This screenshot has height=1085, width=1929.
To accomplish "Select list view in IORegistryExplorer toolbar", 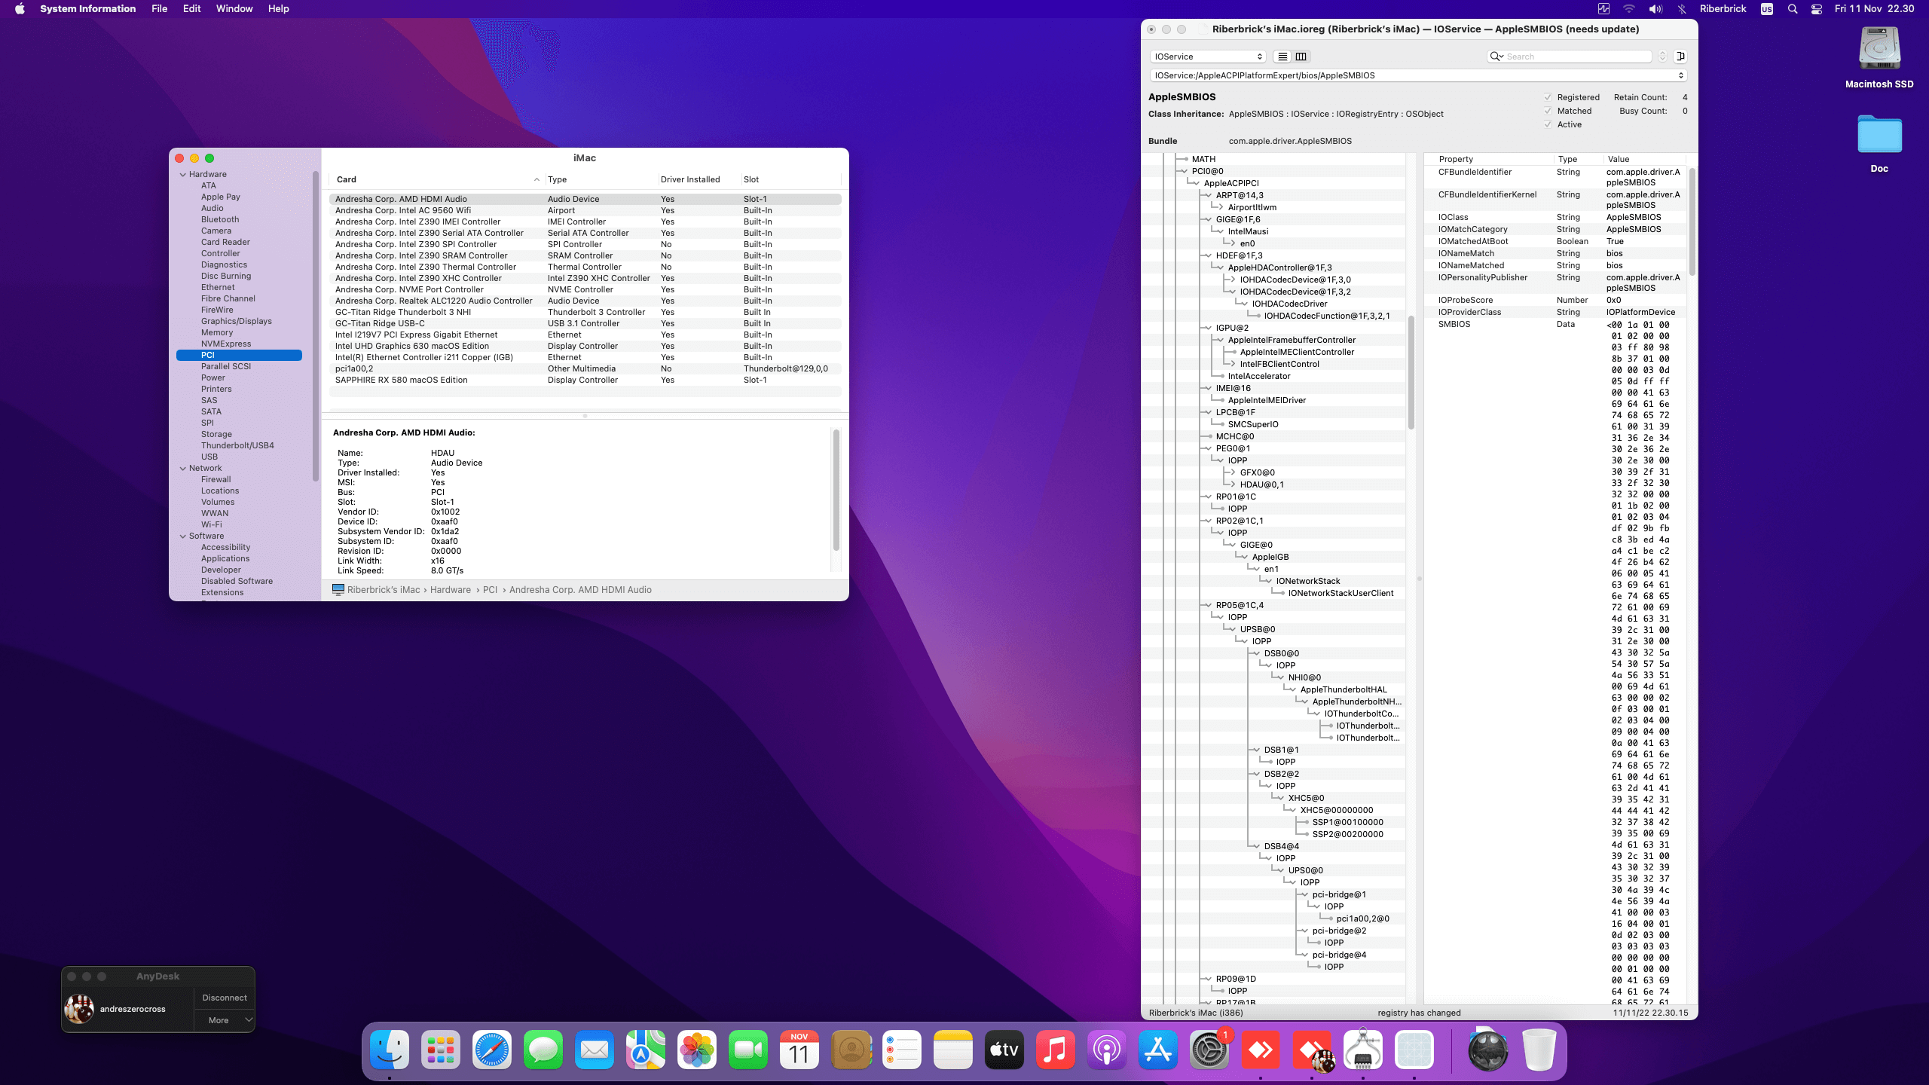I will [x=1282, y=57].
